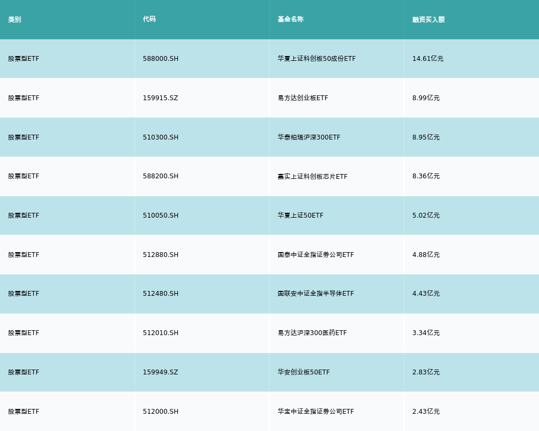The width and height of the screenshot is (539, 431).
Task: Select code 512880.SH
Action: 161,255
